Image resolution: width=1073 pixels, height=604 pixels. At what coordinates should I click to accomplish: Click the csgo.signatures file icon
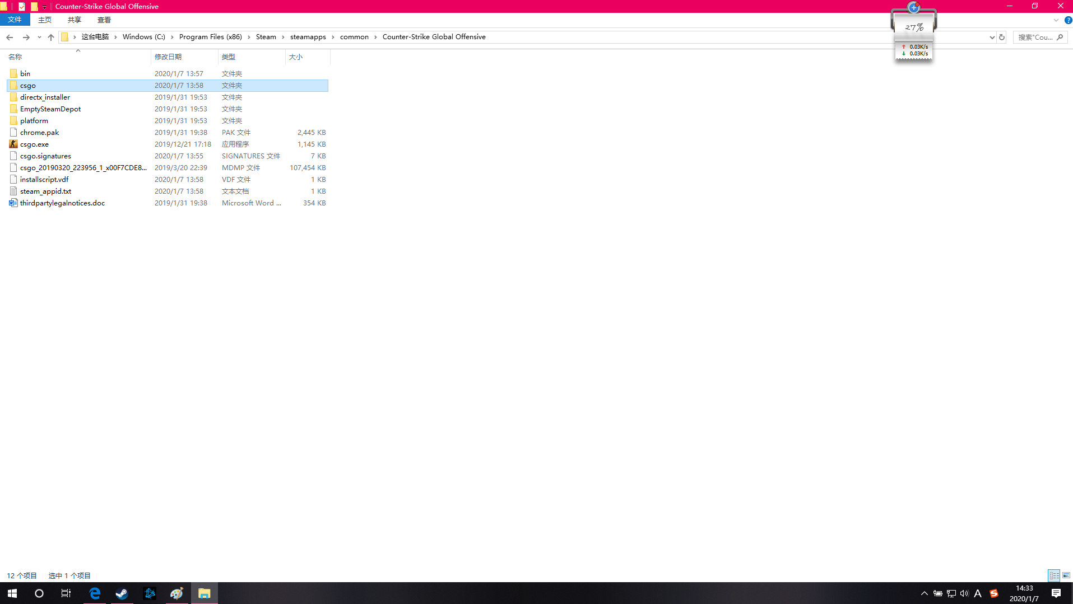(x=13, y=156)
